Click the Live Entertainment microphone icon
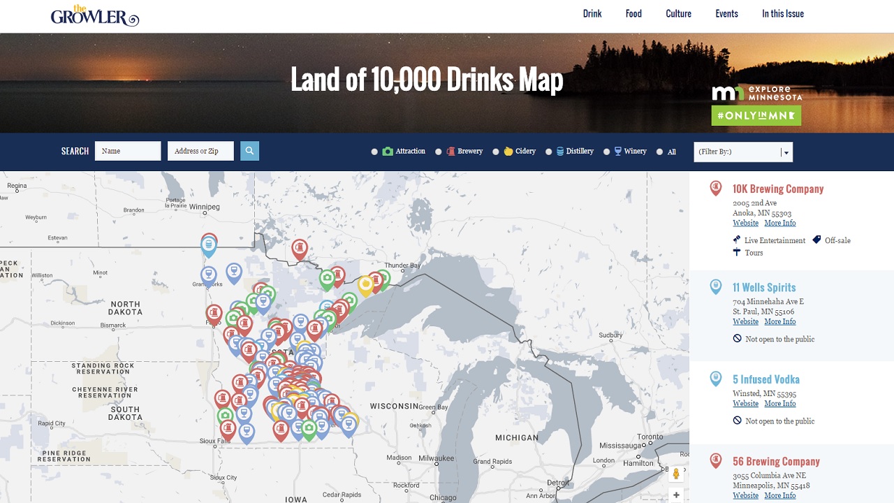 pyautogui.click(x=737, y=240)
